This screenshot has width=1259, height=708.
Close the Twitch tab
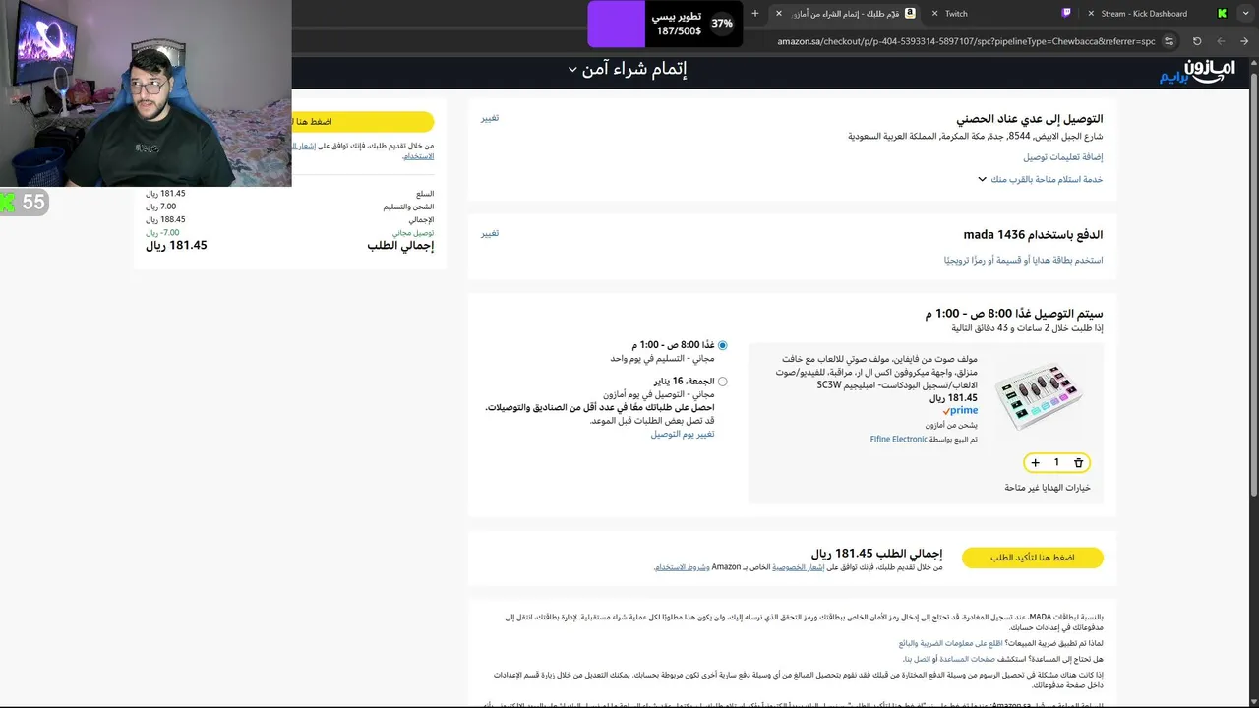coord(934,14)
